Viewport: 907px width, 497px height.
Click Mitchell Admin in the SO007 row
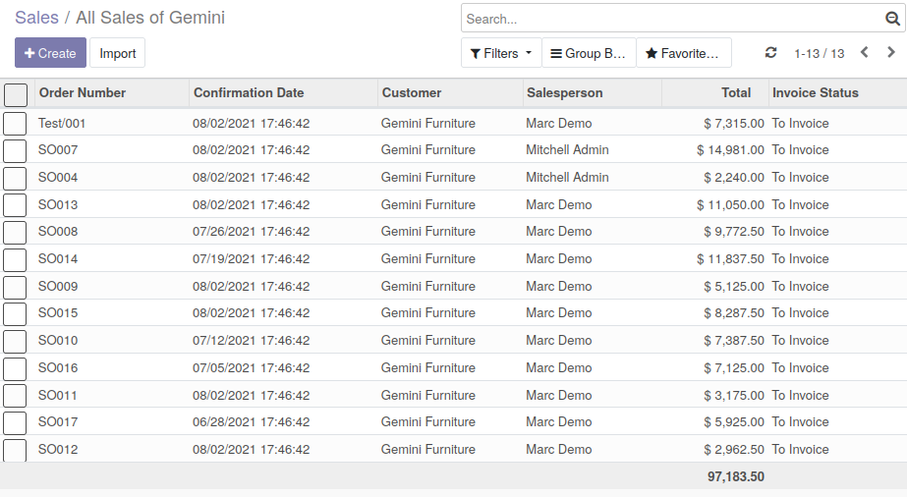tap(567, 149)
